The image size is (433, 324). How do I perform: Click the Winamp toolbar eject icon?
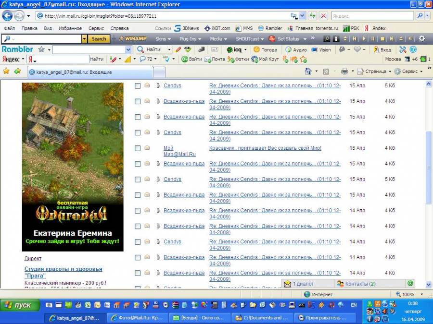coord(401,39)
